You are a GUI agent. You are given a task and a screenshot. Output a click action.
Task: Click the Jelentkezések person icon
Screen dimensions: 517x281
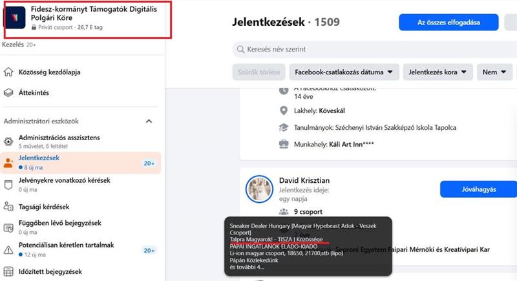tap(8, 163)
